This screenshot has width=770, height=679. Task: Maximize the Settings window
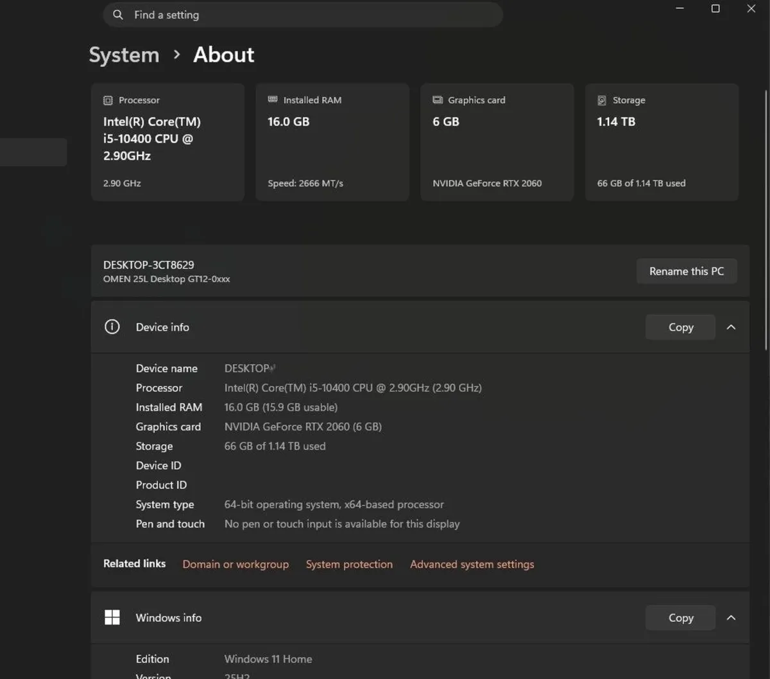715,8
